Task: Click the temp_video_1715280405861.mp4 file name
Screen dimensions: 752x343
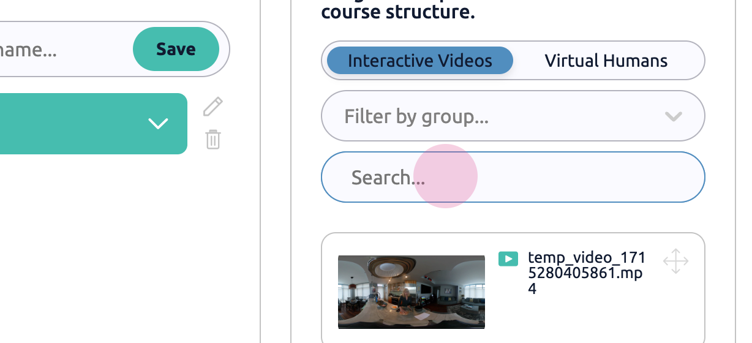Action: [x=585, y=273]
